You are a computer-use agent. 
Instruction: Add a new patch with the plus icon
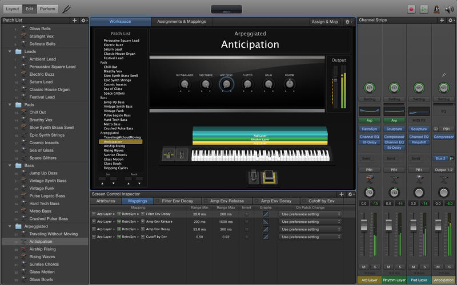coord(74,21)
